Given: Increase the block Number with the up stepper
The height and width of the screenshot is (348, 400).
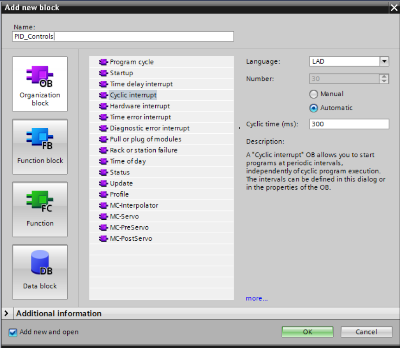Looking at the screenshot, I should [384, 77].
